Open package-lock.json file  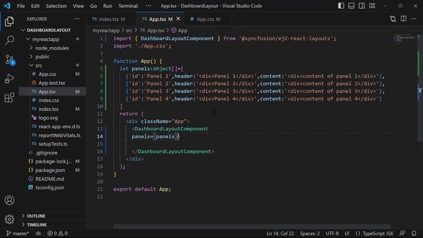(x=54, y=161)
